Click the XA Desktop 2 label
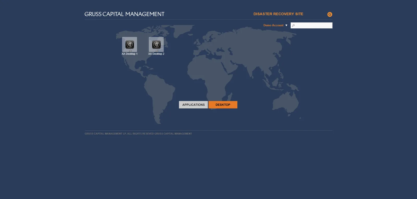This screenshot has height=199, width=417. pyautogui.click(x=156, y=54)
